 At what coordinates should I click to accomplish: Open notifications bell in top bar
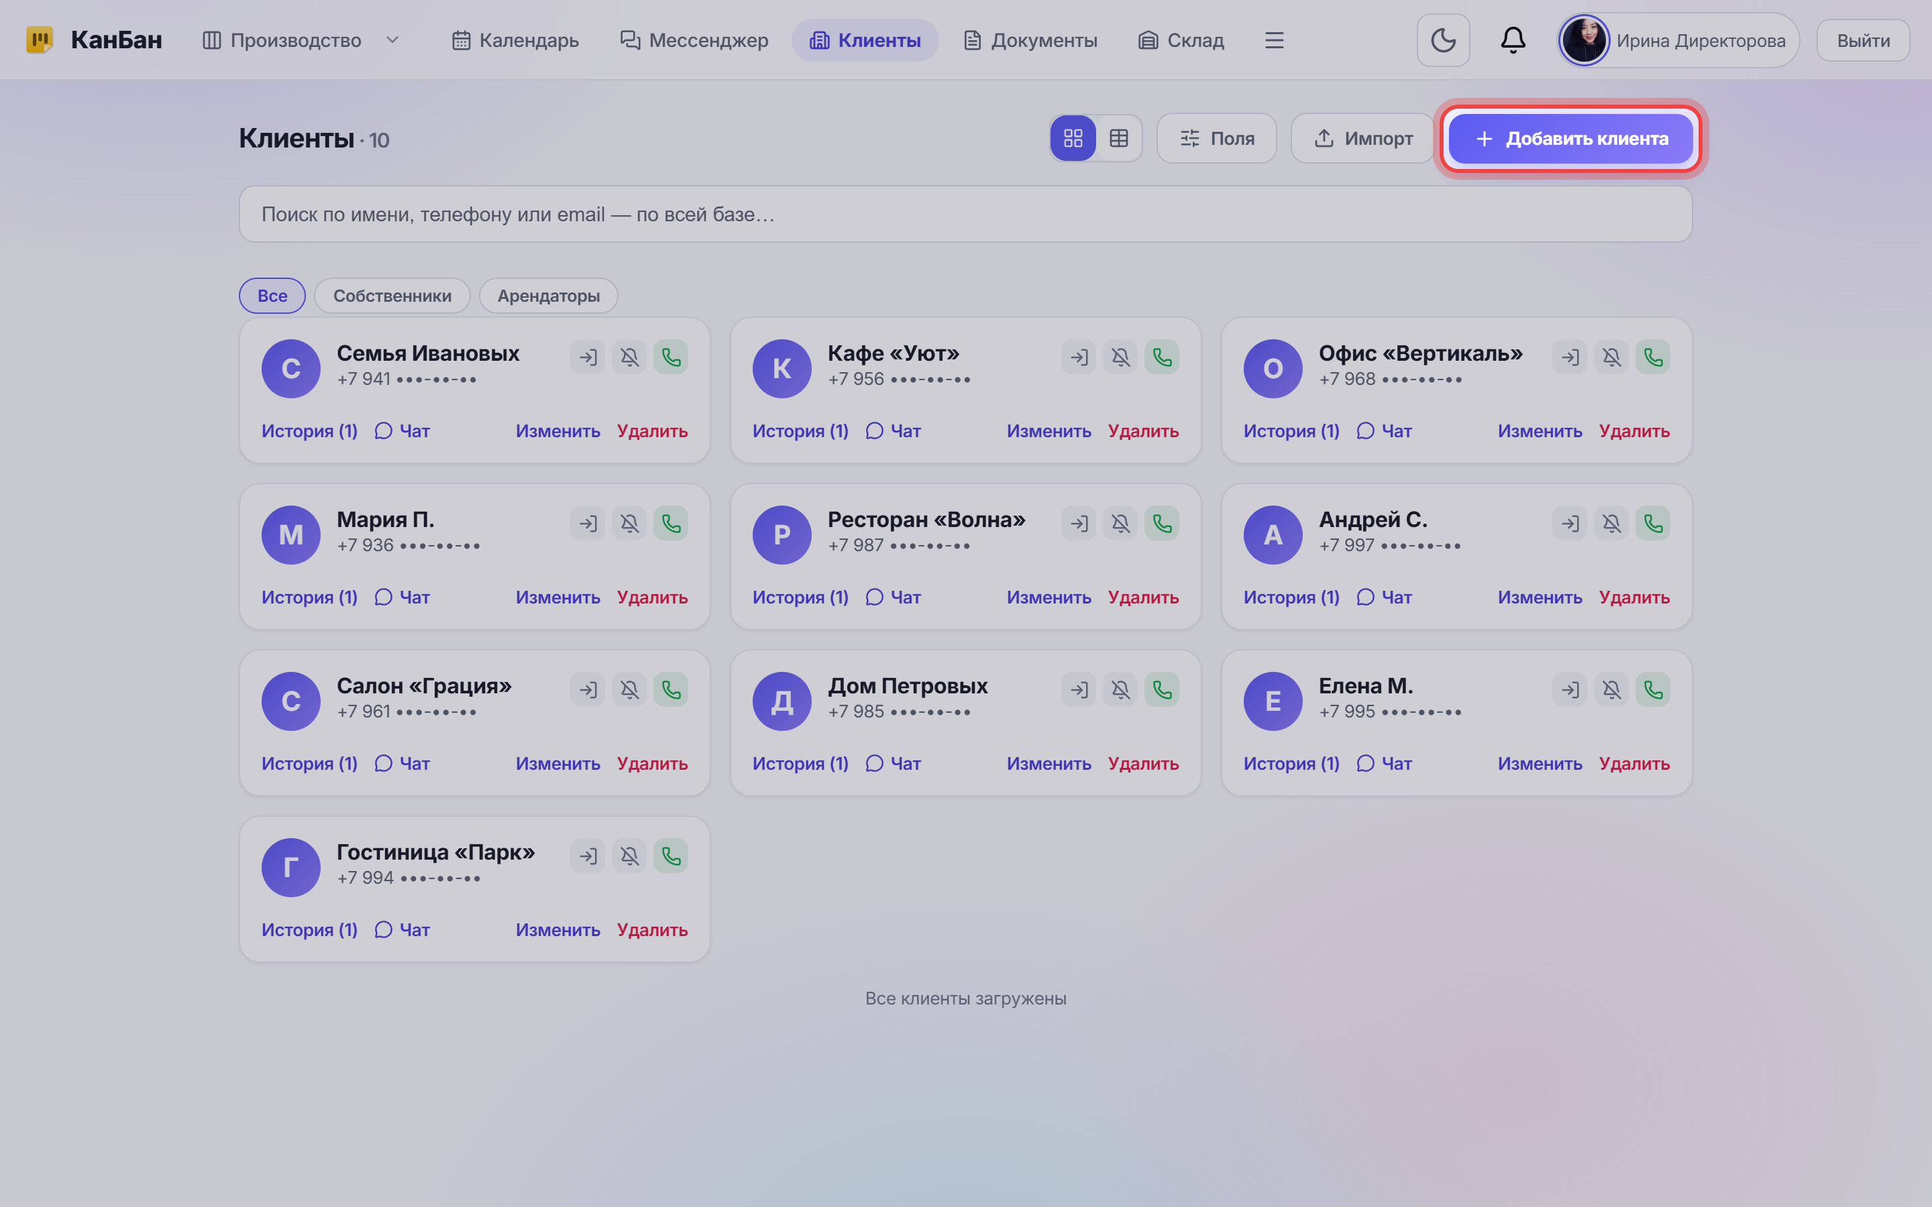[1513, 40]
